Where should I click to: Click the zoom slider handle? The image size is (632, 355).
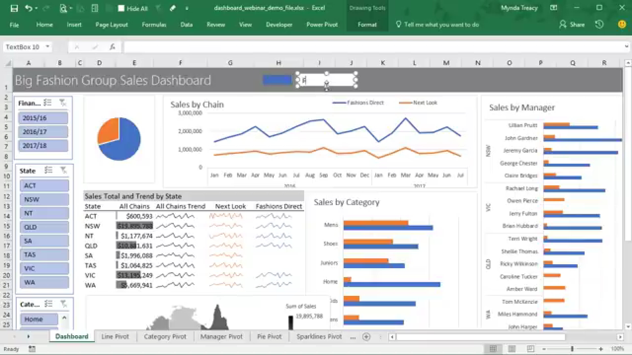click(x=572, y=349)
